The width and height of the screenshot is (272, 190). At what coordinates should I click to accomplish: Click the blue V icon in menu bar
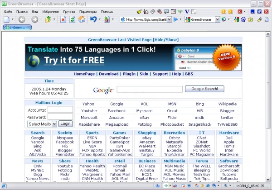tap(187, 12)
